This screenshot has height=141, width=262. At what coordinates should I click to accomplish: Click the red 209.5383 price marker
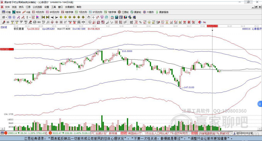tap(7, 49)
